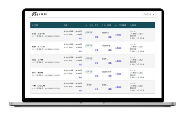Image resolution: width=186 pixels, height=114 pixels.
Task: Click the ご利用者 column header
Action: [35, 25]
